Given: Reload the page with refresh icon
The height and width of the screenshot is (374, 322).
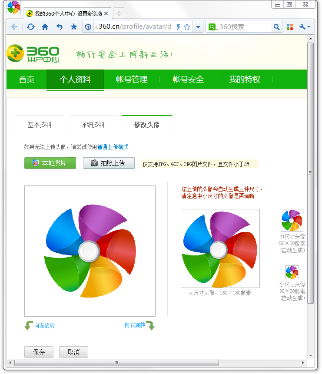Looking at the screenshot, I should click(x=30, y=27).
